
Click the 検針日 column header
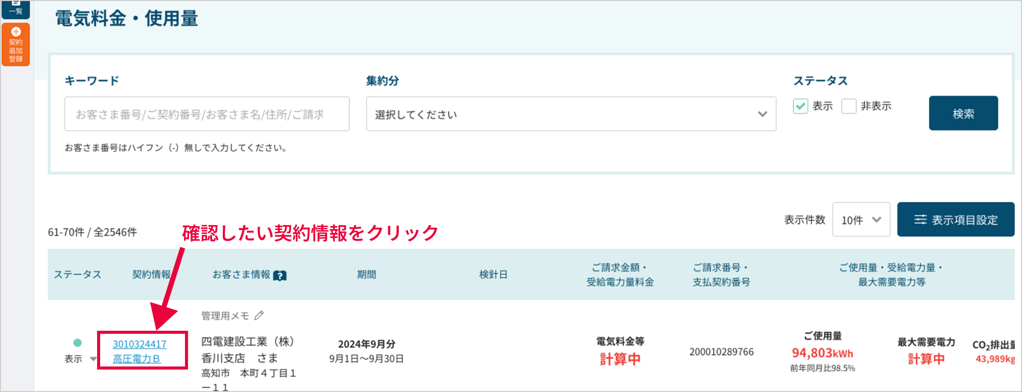pyautogui.click(x=493, y=275)
